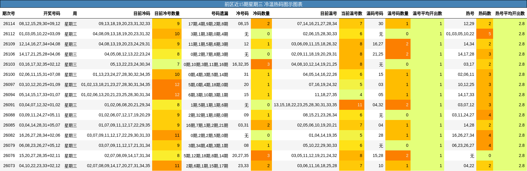Select draw numbers 14,17,21,25,28+04,06
This screenshot has width=527, height=171.
click(x=40, y=54)
